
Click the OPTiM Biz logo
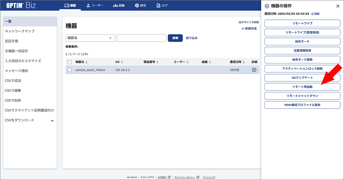(21, 5)
